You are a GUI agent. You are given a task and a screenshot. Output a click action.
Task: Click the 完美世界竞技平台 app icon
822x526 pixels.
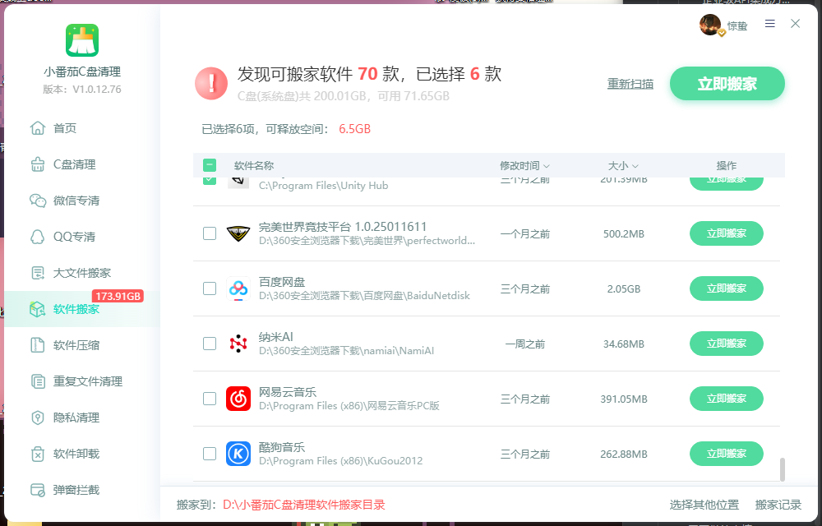(238, 233)
